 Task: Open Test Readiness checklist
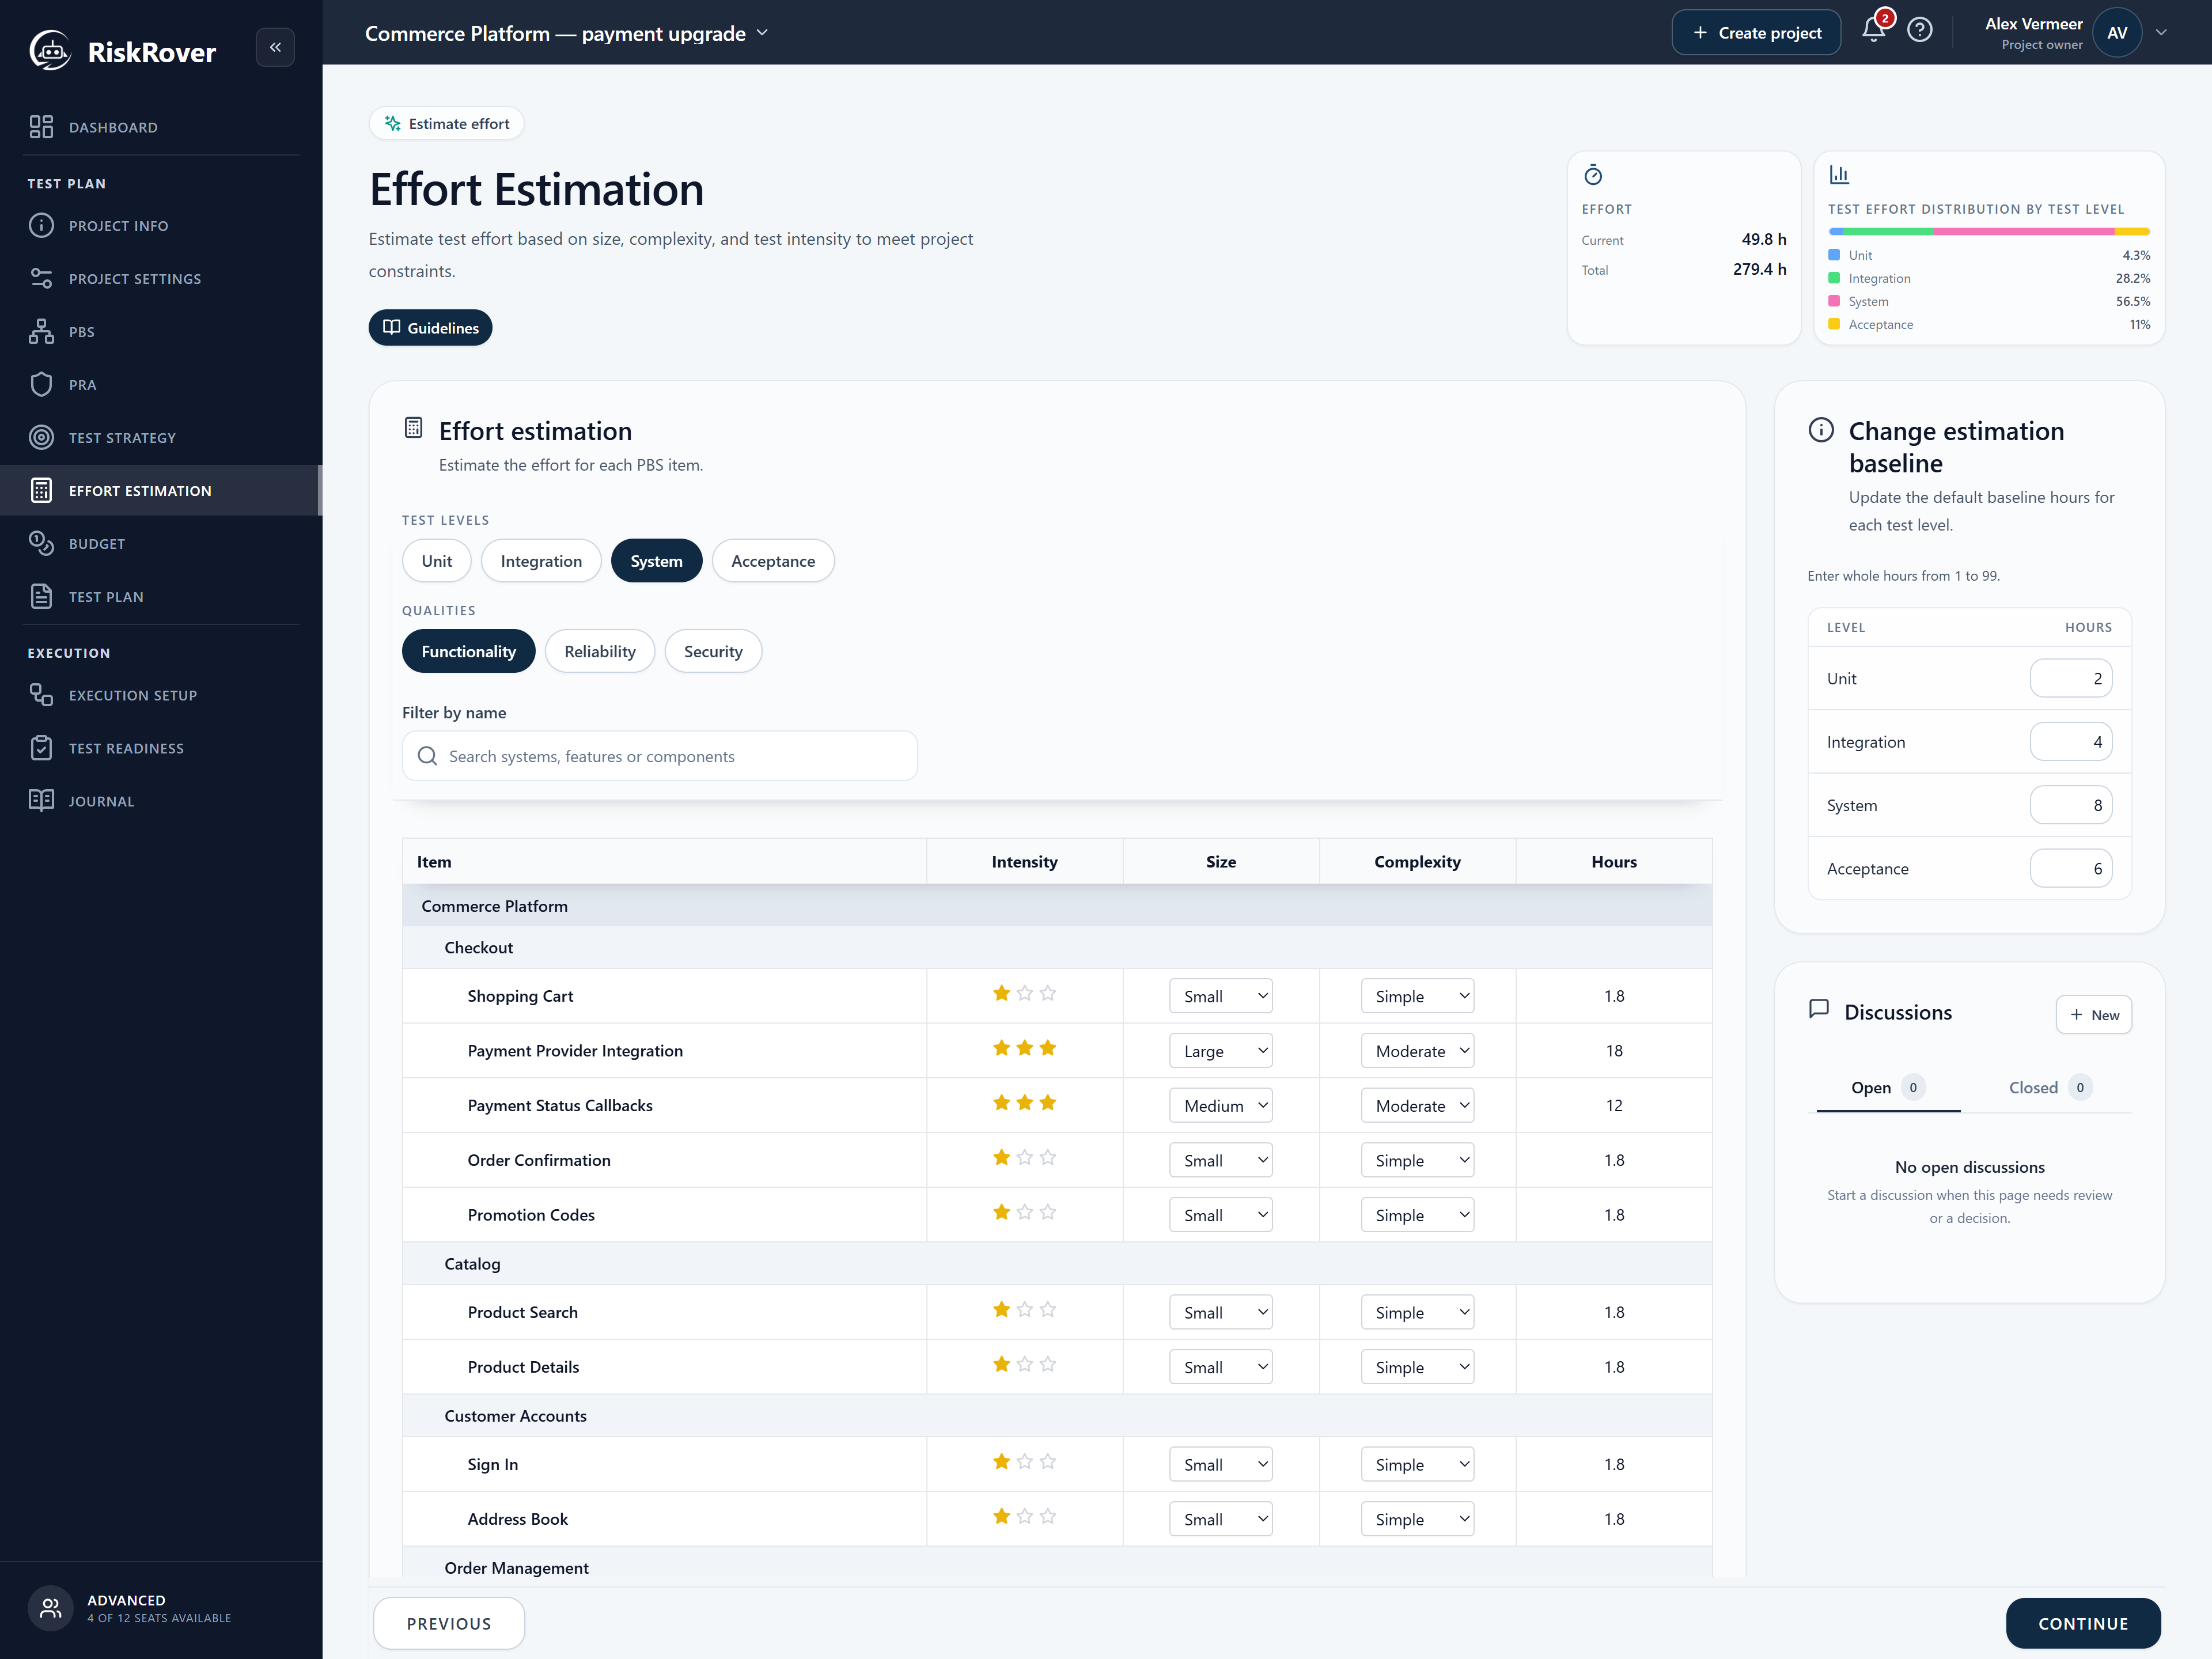pos(161,748)
